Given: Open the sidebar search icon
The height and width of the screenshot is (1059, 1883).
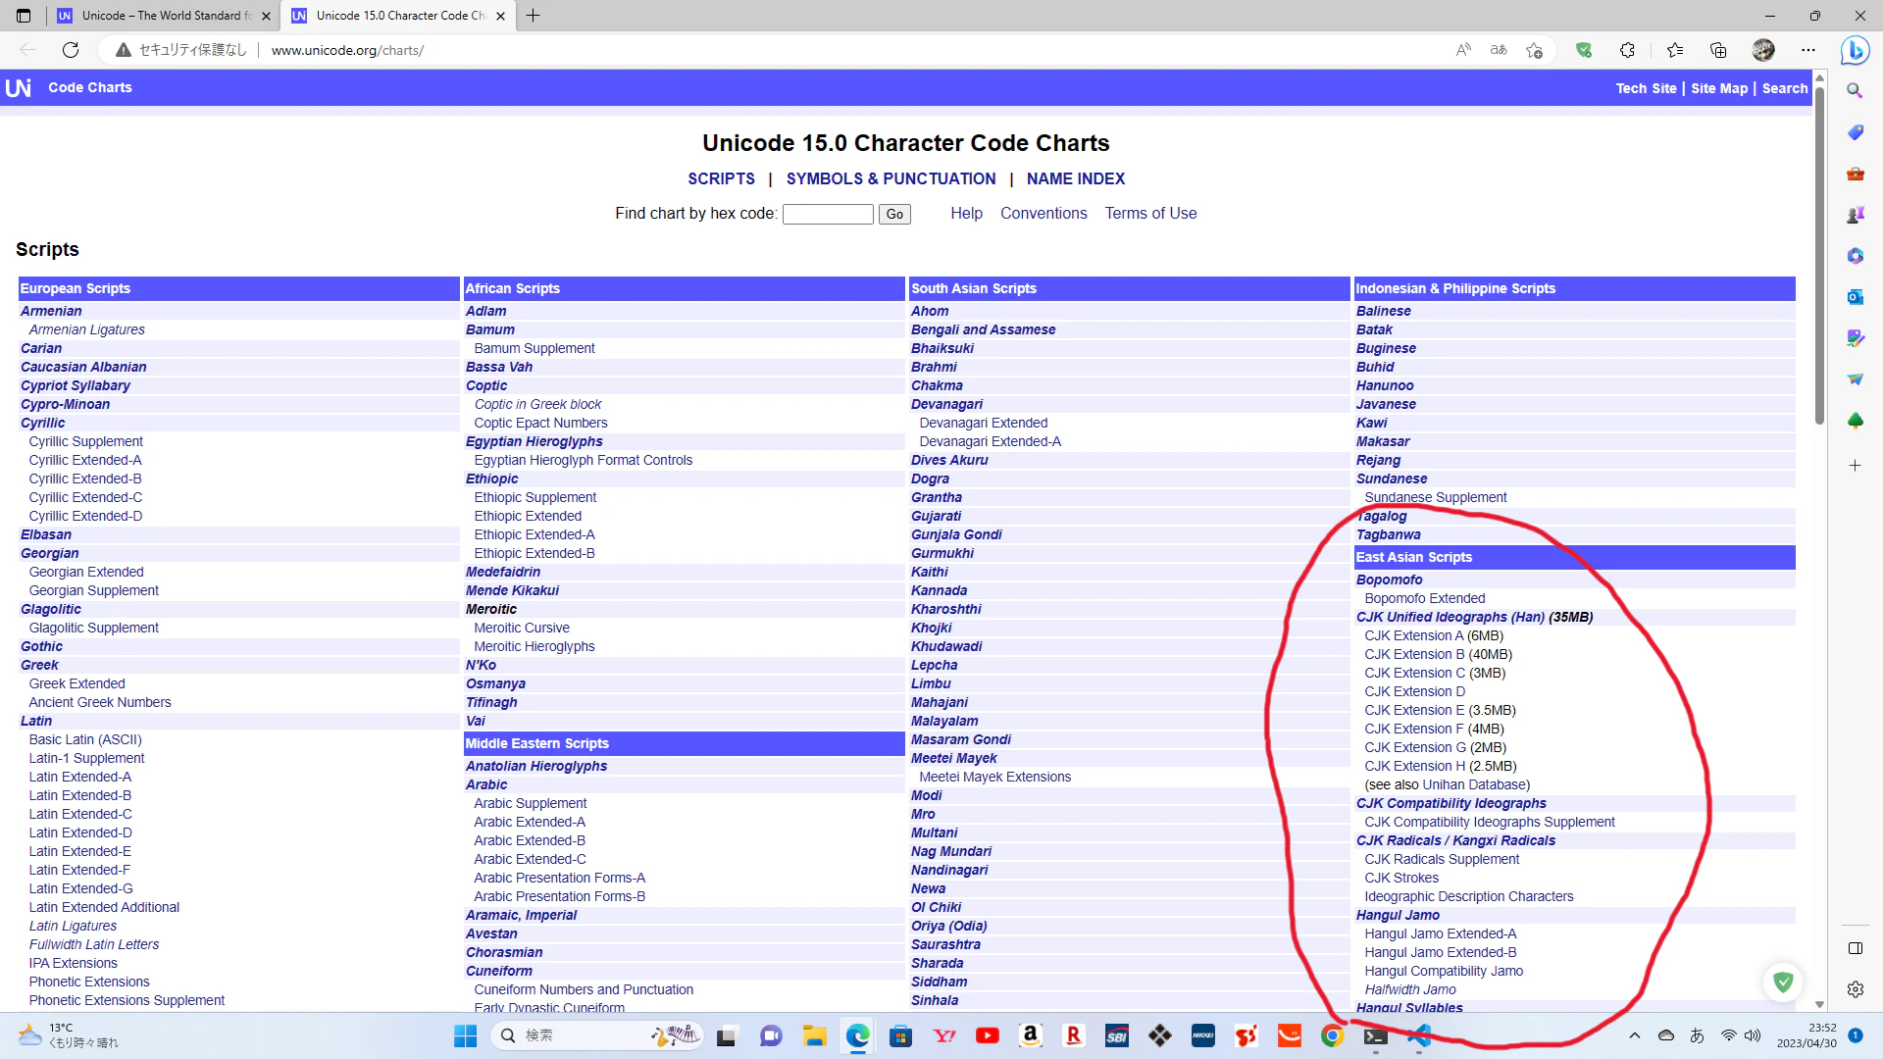Looking at the screenshot, I should pos(1855,90).
